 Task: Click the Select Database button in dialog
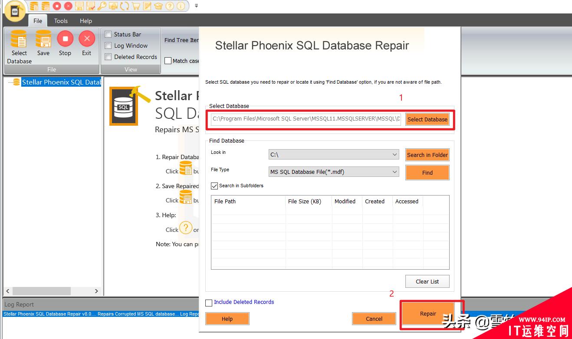point(427,119)
